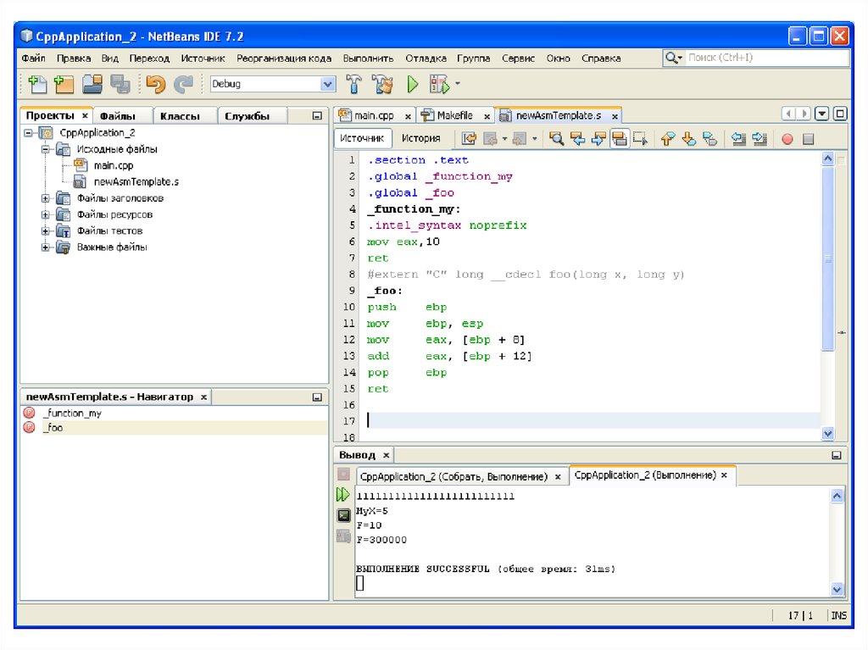Click Stop Macro Recording square icon
Image resolution: width=868 pixels, height=650 pixels.
(808, 139)
